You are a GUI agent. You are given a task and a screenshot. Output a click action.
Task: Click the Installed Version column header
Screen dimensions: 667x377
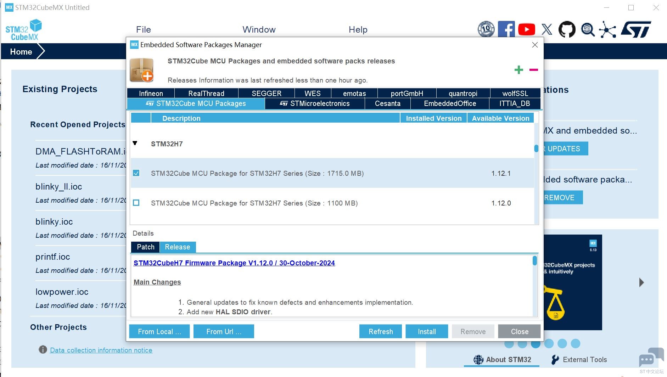[x=434, y=118]
